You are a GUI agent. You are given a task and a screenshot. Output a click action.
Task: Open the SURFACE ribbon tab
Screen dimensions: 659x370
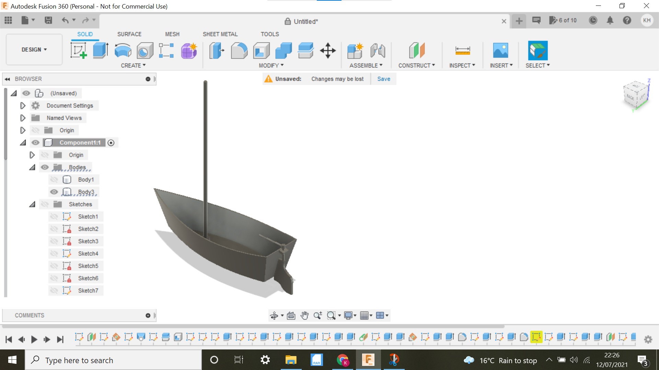(129, 34)
